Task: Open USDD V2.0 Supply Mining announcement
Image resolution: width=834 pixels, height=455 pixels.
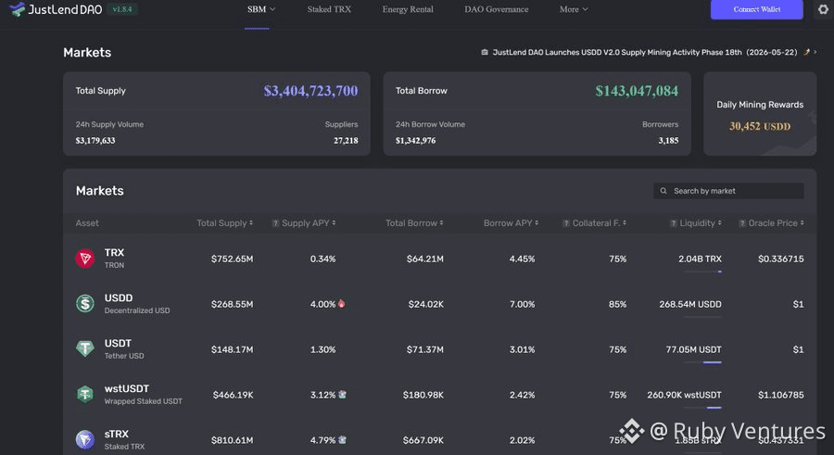Action: pyautogui.click(x=645, y=52)
